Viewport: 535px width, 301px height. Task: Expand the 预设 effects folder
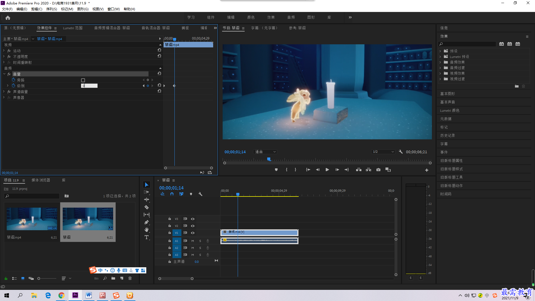[x=440, y=51]
